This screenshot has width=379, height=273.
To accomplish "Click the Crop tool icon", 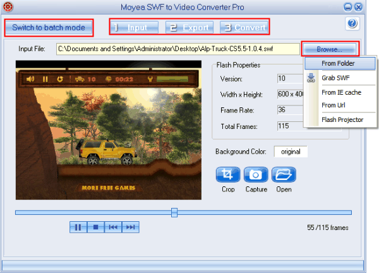I will (228, 174).
